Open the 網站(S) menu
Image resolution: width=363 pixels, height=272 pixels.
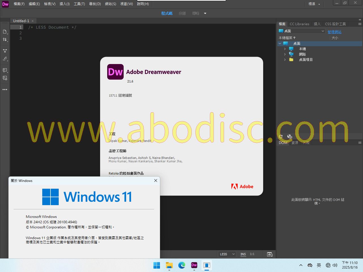111,4
